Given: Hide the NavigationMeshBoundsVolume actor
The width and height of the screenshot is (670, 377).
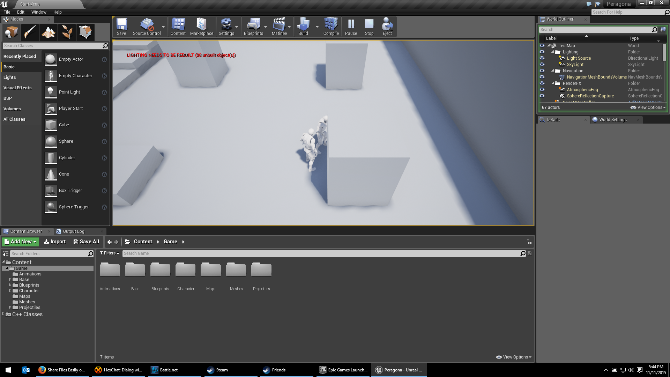Looking at the screenshot, I should point(542,77).
